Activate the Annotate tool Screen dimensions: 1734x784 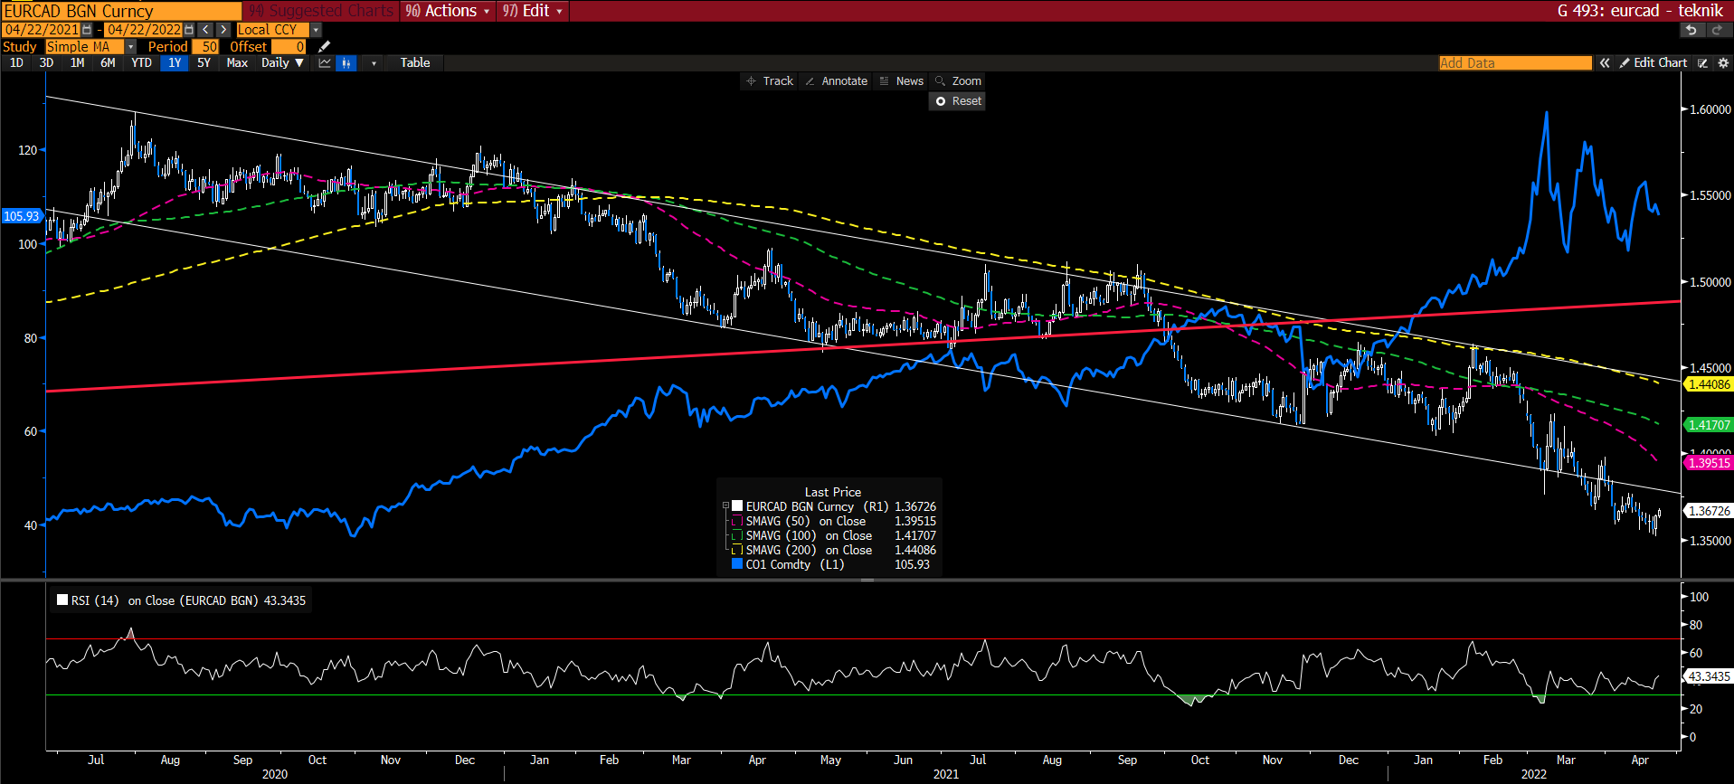(x=837, y=80)
